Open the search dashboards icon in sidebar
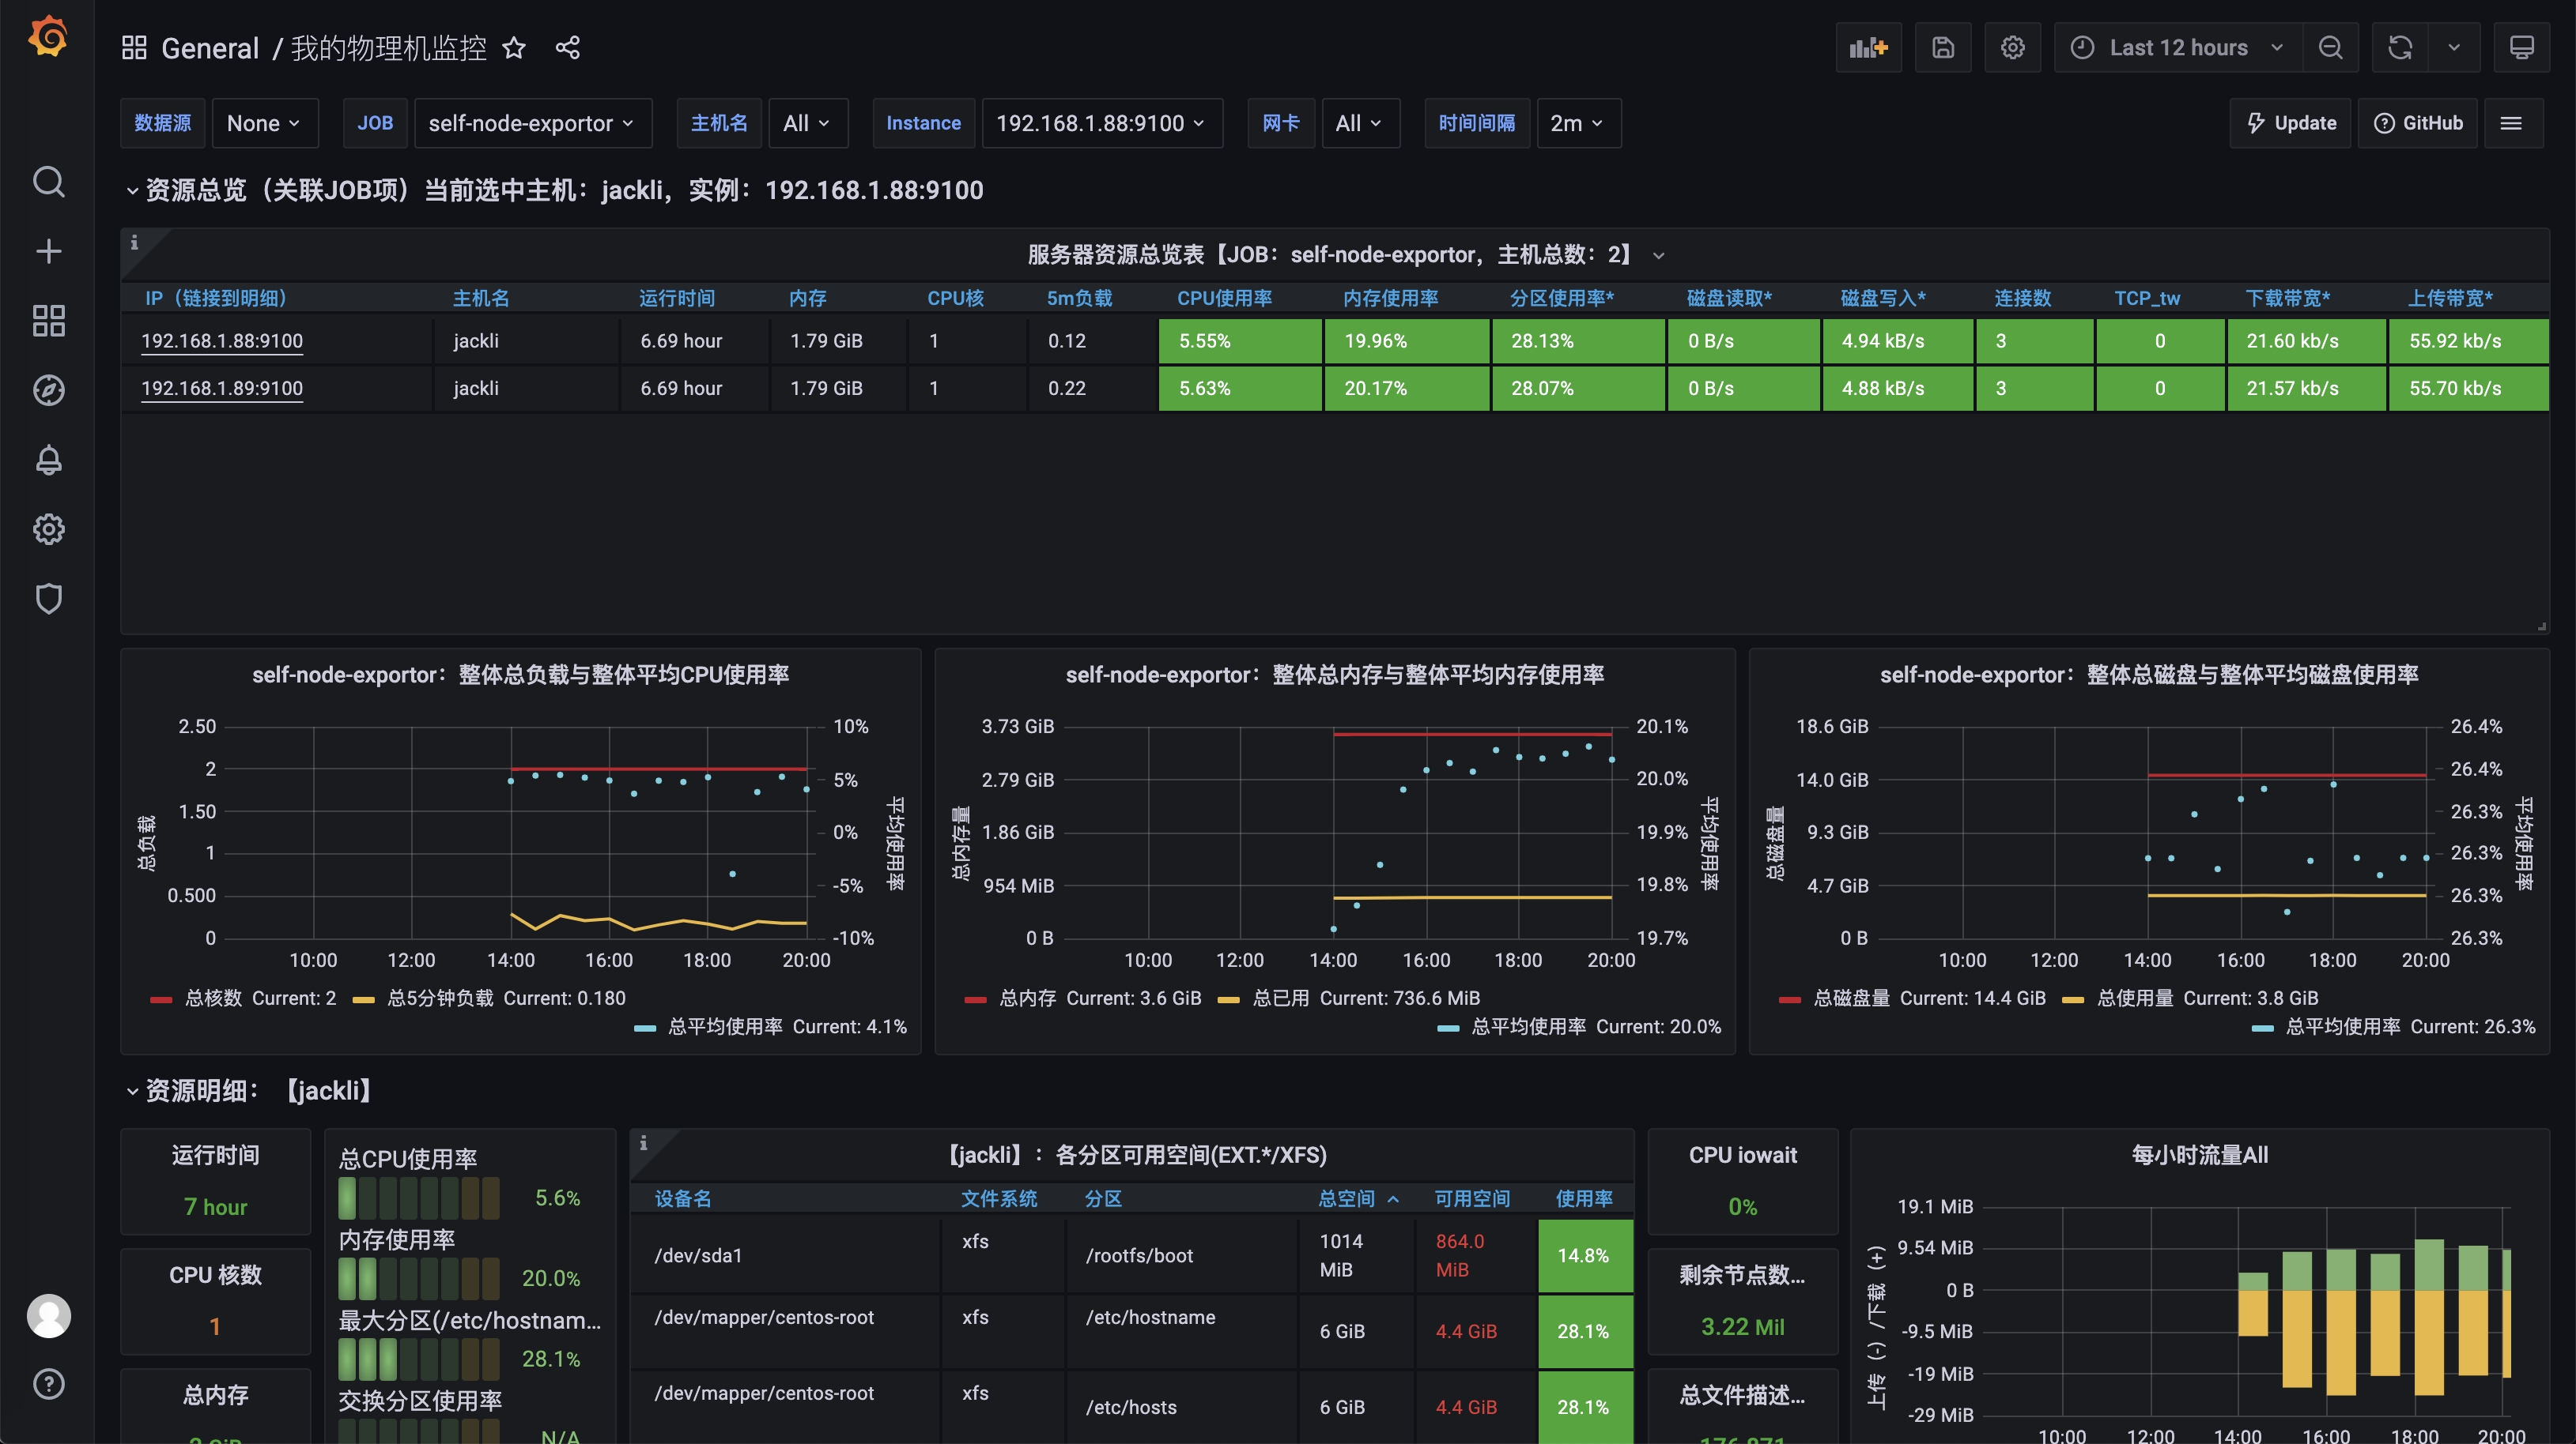Screen dimensions: 2576x1444 (x=48, y=182)
